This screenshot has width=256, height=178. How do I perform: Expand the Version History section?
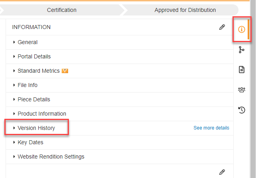tap(36, 128)
